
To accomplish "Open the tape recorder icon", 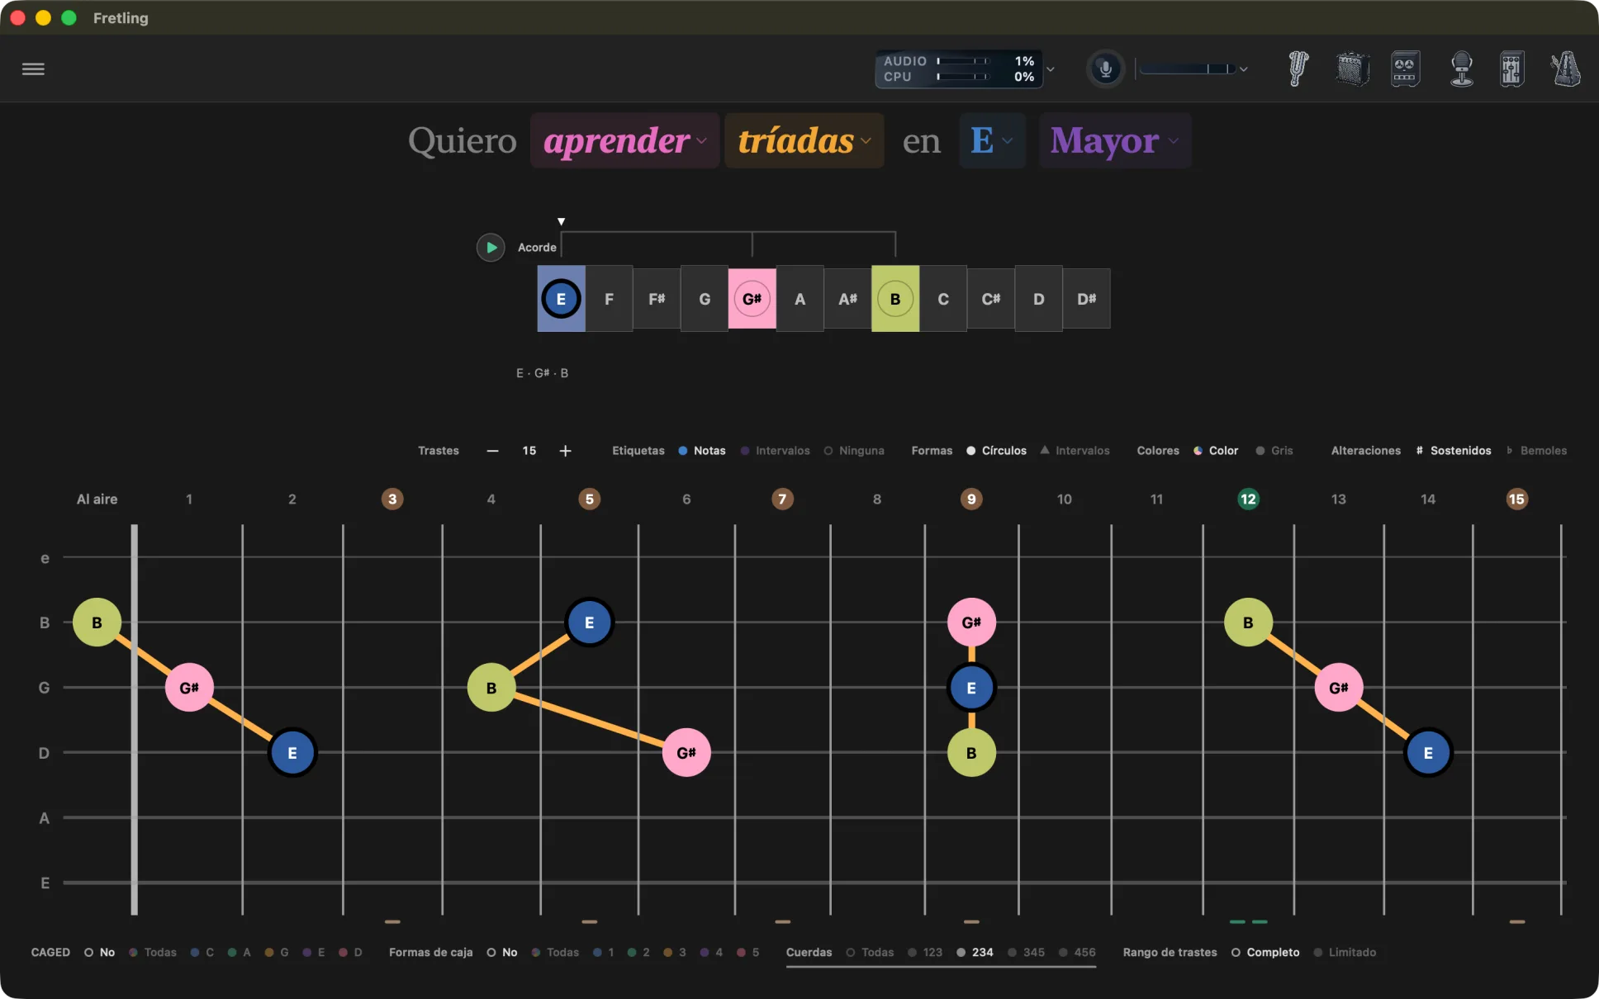I will [1405, 69].
